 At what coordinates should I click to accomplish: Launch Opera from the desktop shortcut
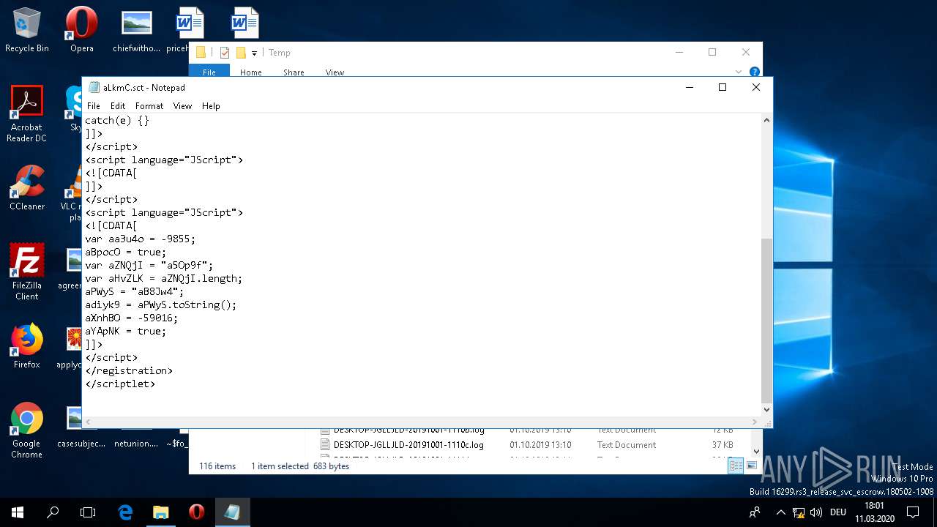pyautogui.click(x=81, y=30)
